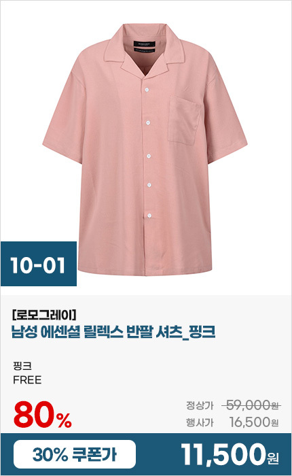
Task: Click the shirt's chest pocket
Action: 185,120
